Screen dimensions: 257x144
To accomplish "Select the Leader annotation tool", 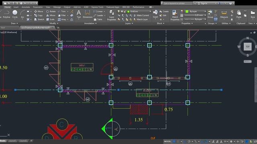I will click(98, 15).
